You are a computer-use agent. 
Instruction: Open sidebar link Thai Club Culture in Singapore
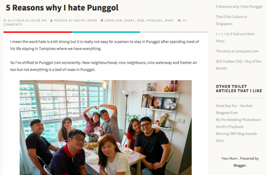(x=232, y=20)
